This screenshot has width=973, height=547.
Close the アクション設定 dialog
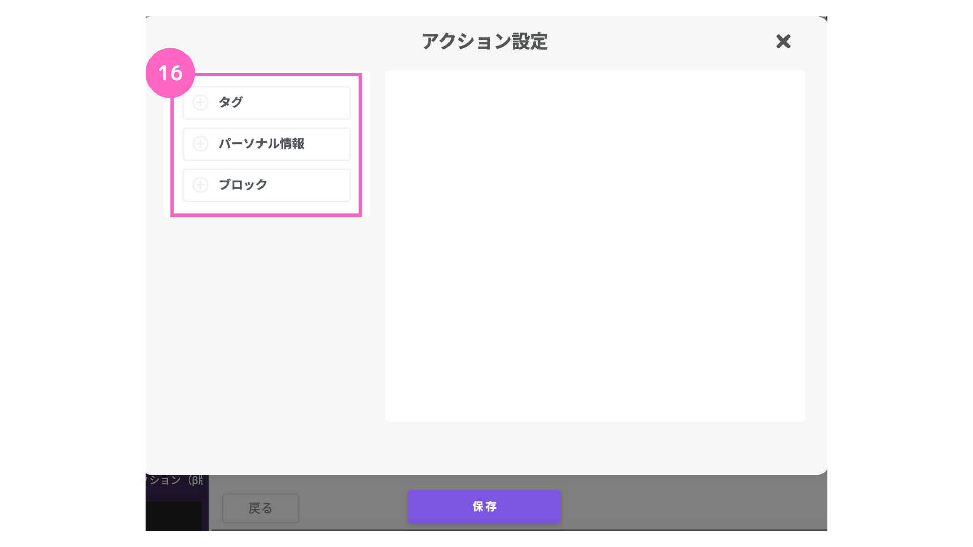tap(783, 42)
